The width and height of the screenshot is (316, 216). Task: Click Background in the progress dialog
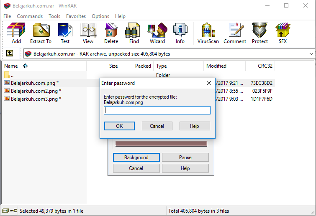click(x=136, y=157)
